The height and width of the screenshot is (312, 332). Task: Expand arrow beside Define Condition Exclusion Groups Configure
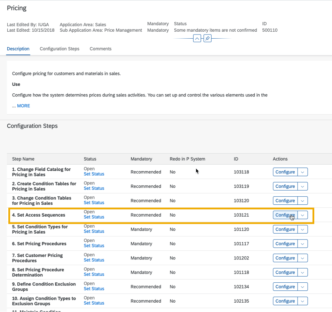302,287
